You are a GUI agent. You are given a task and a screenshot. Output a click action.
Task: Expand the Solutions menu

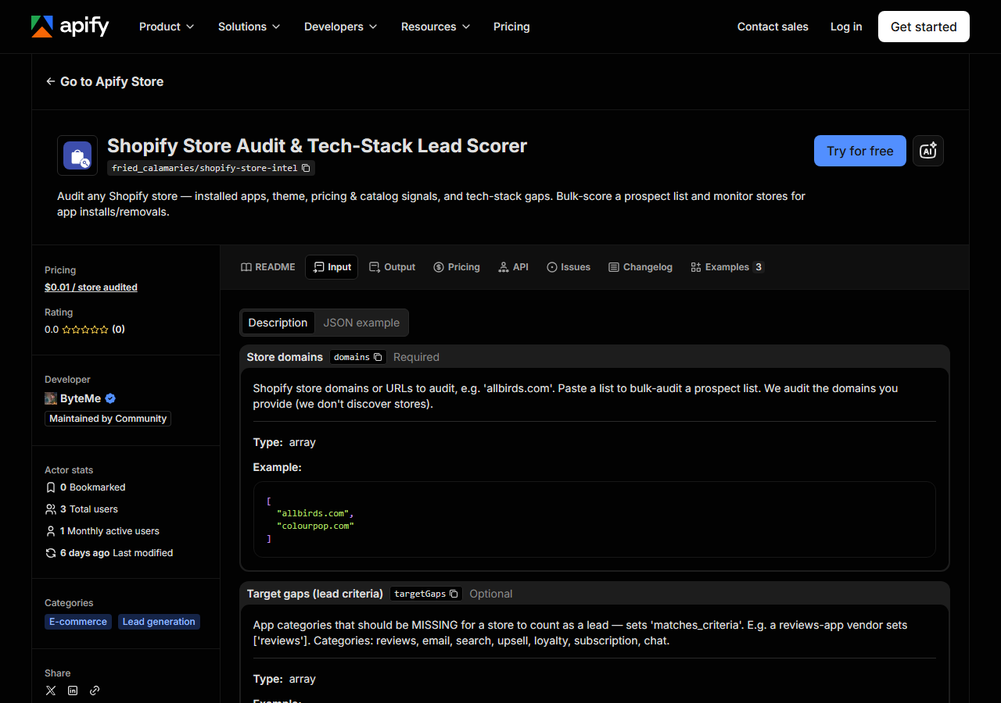pyautogui.click(x=249, y=27)
